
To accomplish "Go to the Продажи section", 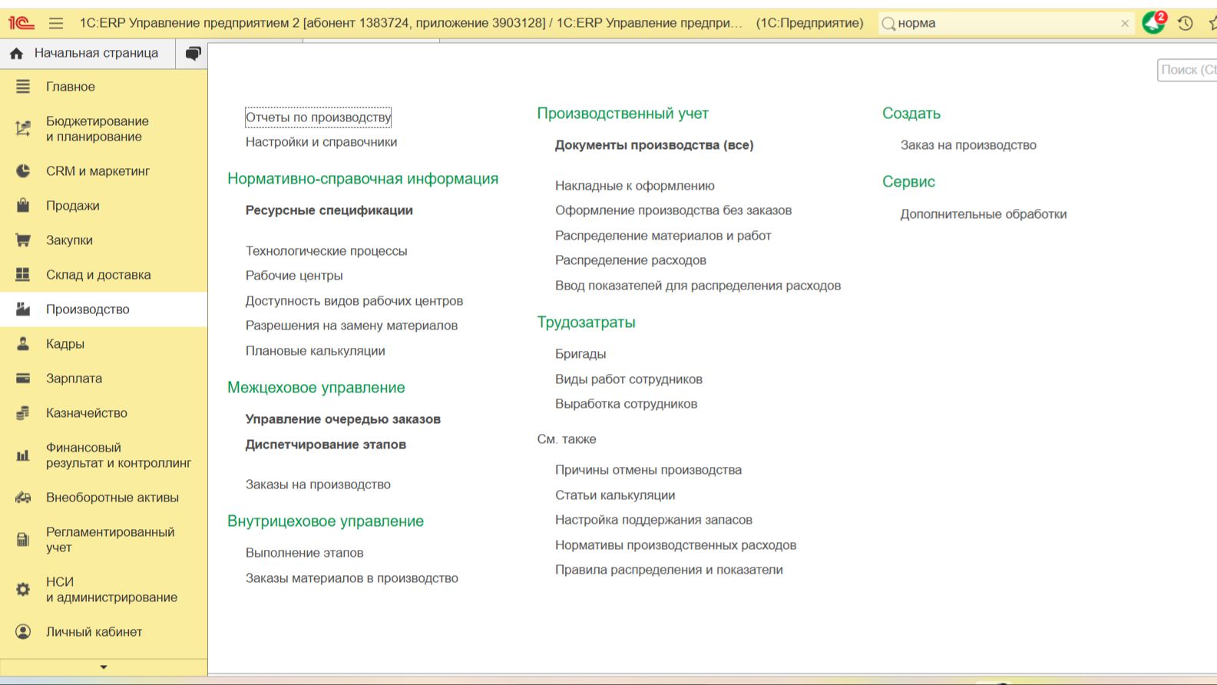I will coord(104,206).
